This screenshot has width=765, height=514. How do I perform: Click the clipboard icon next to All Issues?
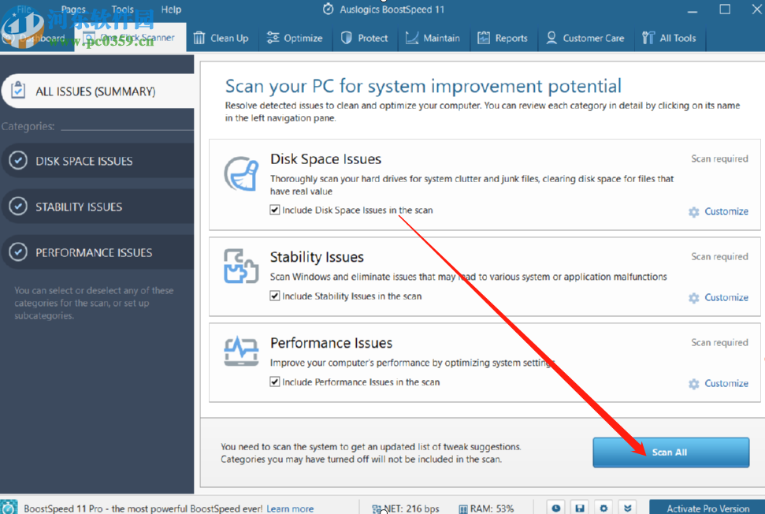pyautogui.click(x=18, y=90)
